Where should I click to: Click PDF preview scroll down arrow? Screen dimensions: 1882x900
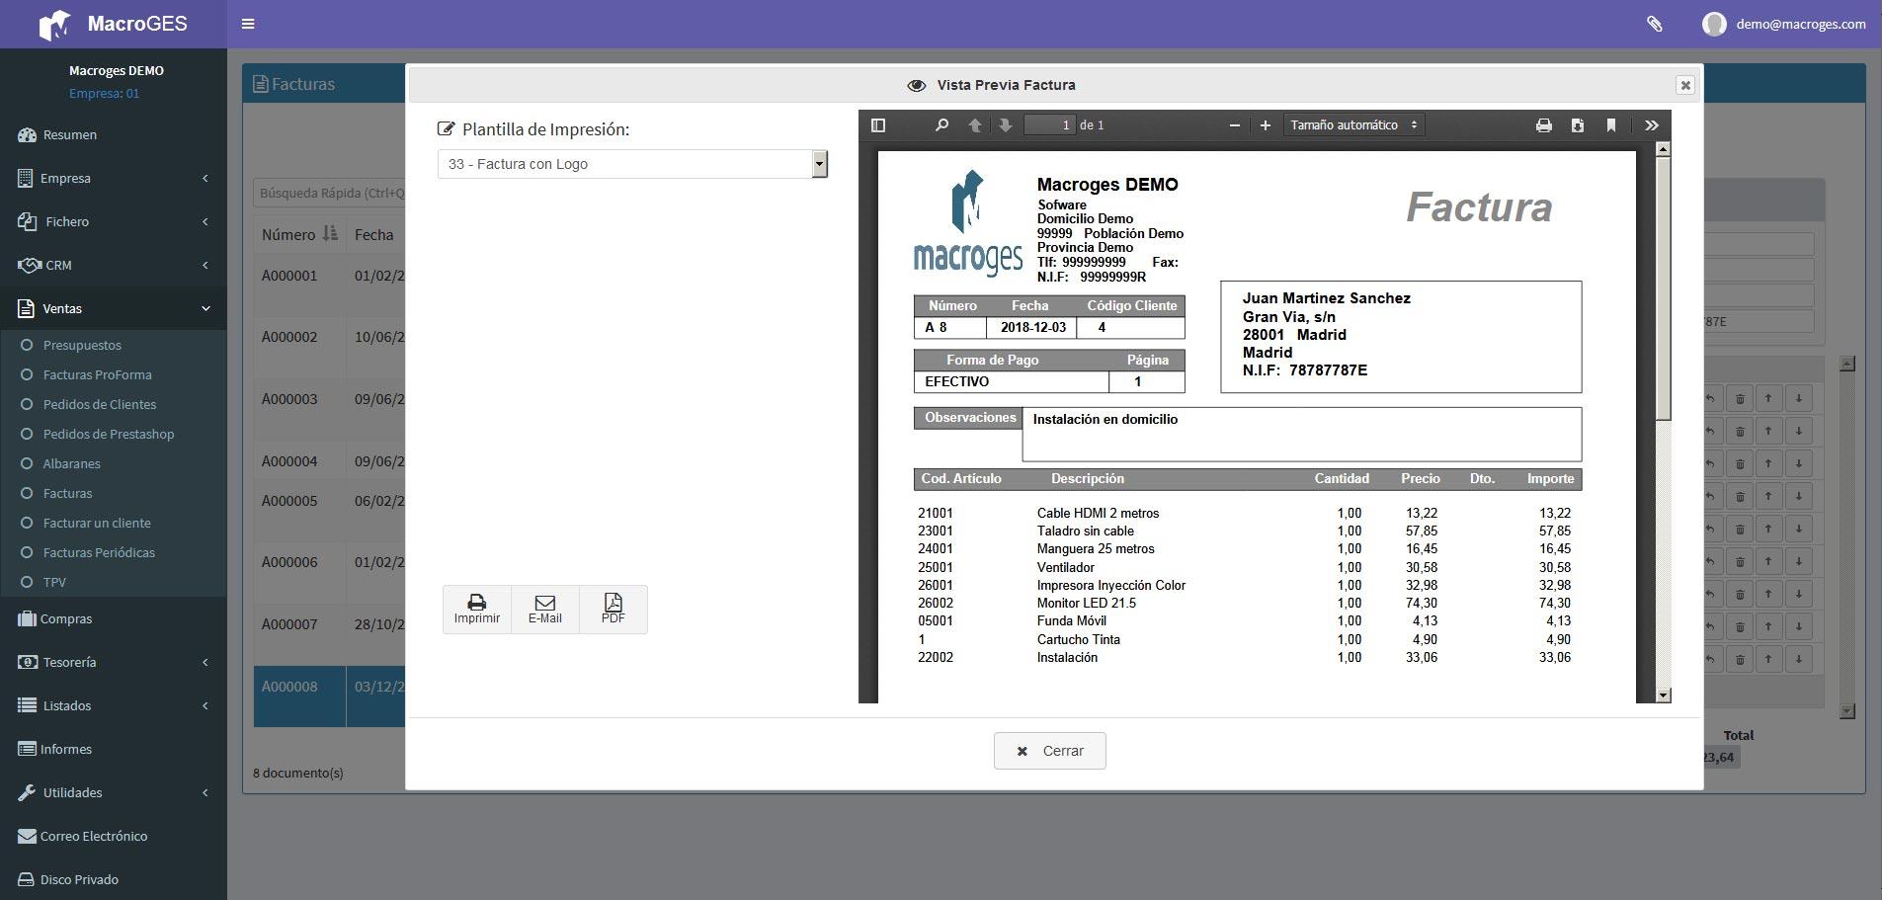tap(1663, 695)
